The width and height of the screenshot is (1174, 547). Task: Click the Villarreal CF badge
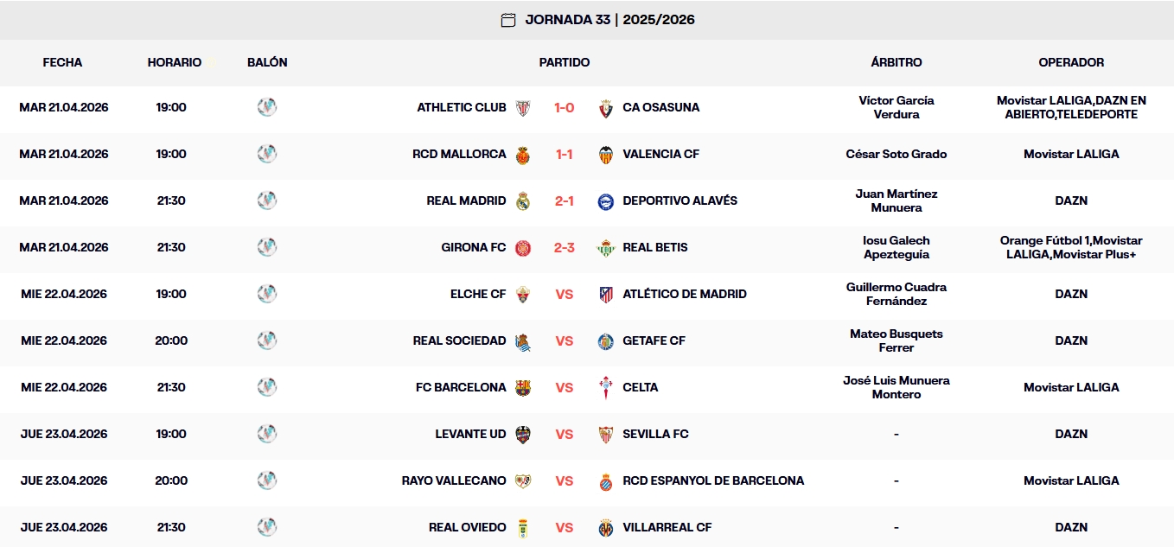point(605,527)
